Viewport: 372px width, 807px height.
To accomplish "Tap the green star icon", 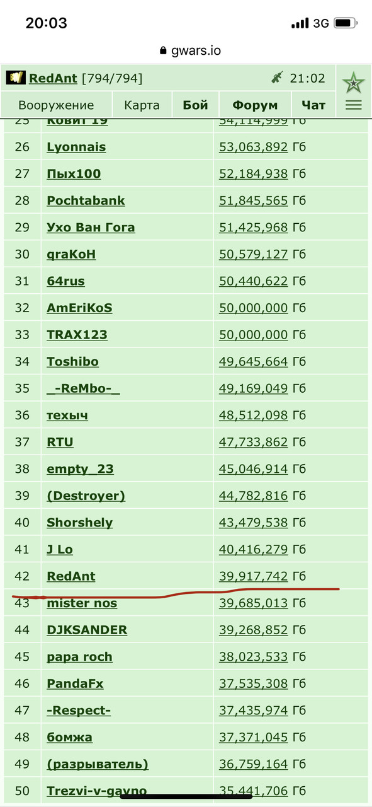I will [354, 83].
